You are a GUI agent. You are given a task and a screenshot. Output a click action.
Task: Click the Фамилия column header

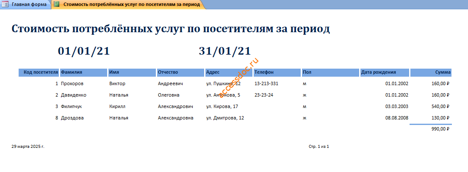(83, 72)
